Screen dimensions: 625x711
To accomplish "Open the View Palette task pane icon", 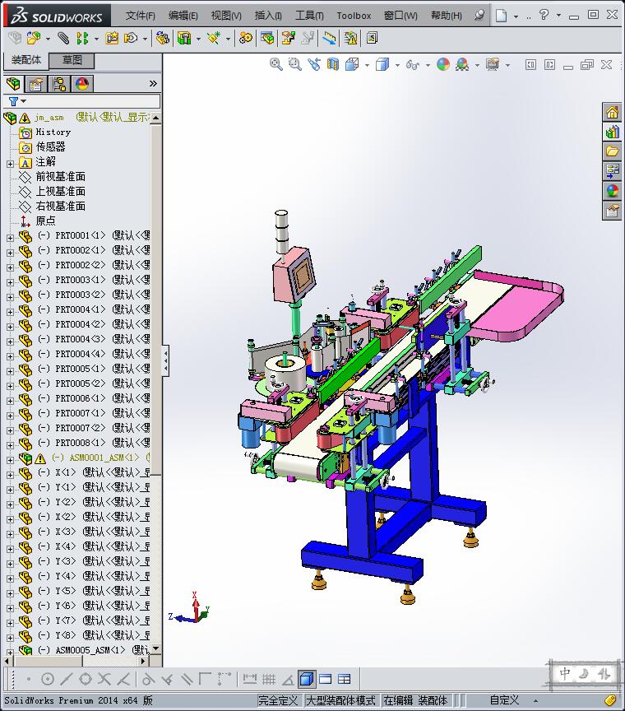I will [x=612, y=171].
